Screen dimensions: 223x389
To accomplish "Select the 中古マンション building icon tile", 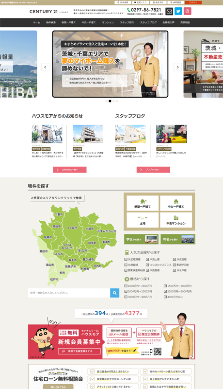I will [x=176, y=220].
